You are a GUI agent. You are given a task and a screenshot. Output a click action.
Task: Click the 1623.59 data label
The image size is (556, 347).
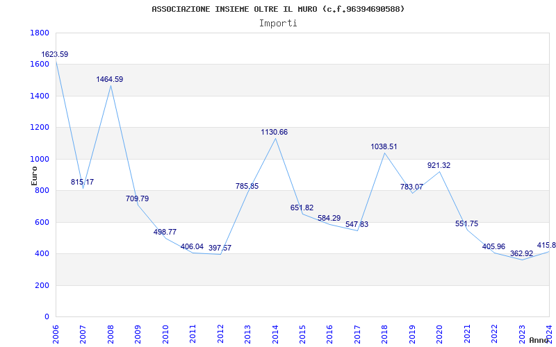pos(55,55)
